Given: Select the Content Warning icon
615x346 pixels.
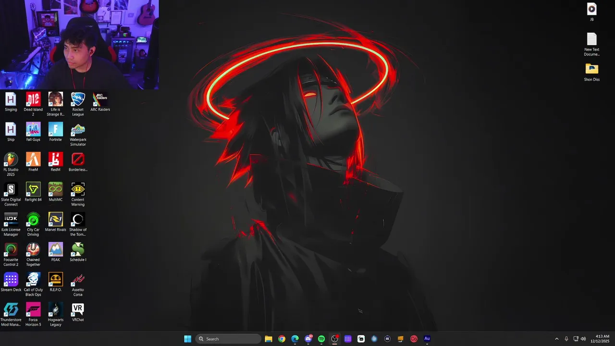Looking at the screenshot, I should click(78, 195).
